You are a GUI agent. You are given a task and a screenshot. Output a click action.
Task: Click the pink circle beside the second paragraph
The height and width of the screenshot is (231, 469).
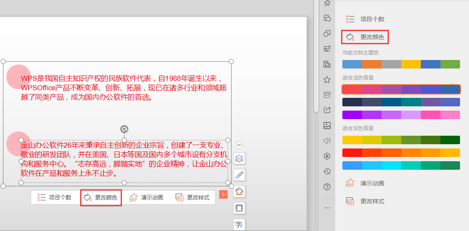pos(18,144)
